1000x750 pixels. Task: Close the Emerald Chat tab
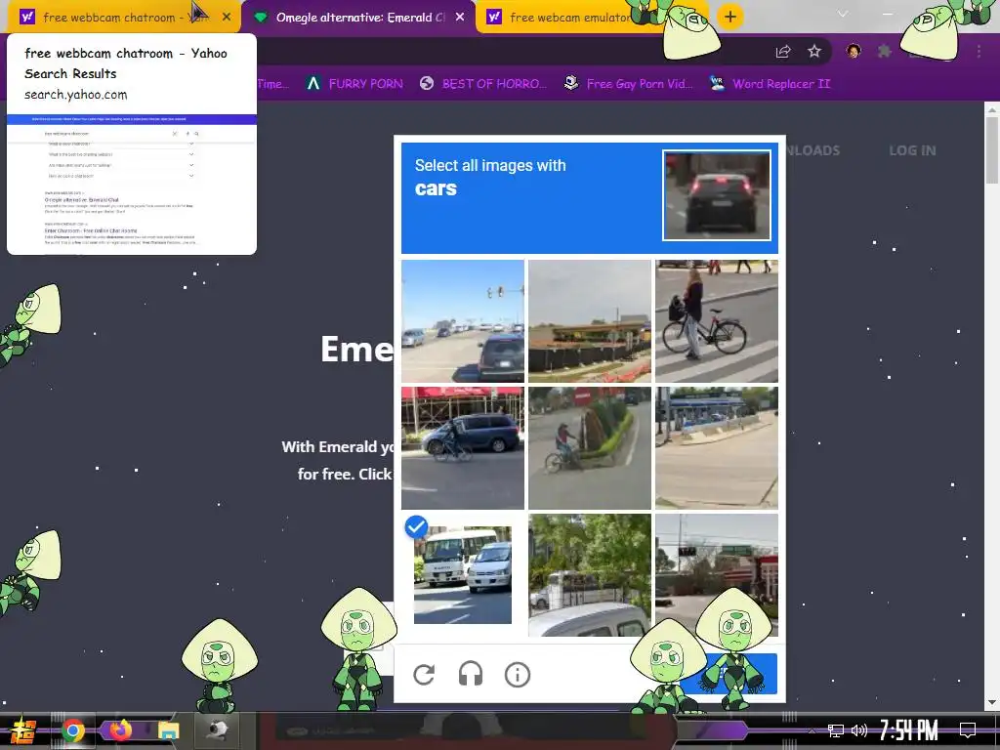pos(460,18)
